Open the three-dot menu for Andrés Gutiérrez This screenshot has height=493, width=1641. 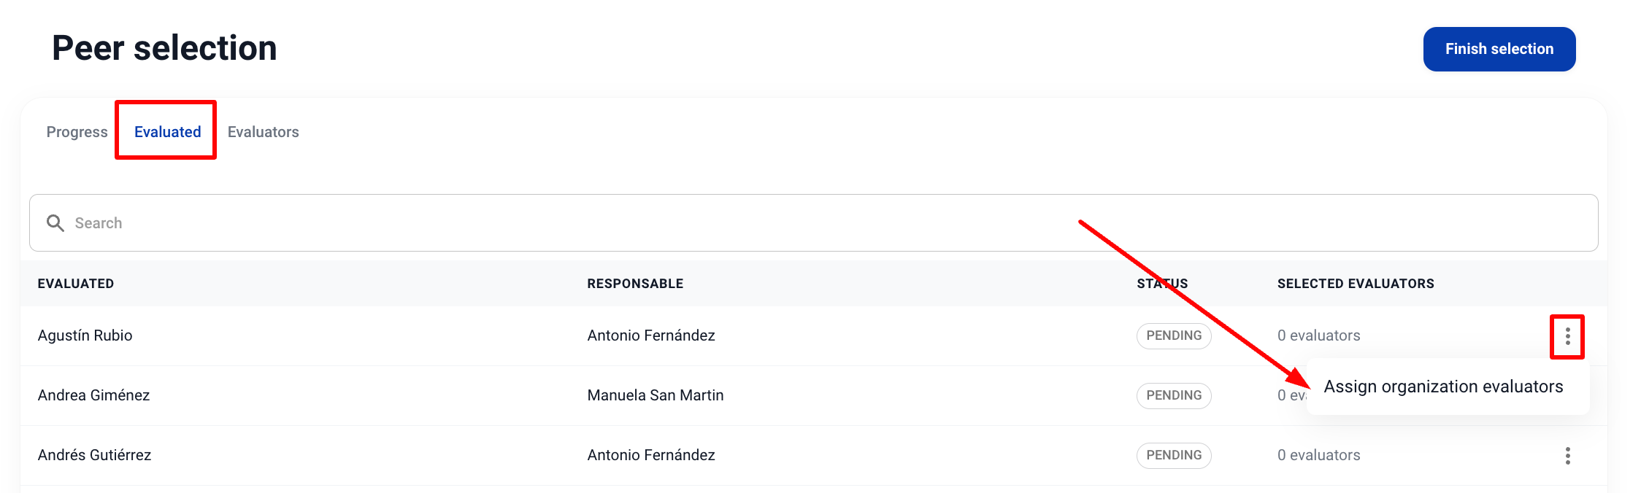(1567, 456)
